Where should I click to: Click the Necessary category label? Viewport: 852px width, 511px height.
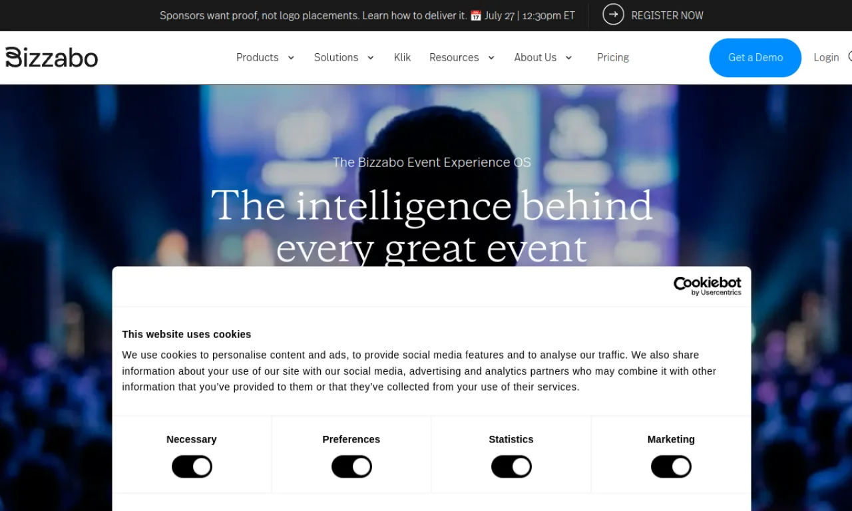click(192, 439)
